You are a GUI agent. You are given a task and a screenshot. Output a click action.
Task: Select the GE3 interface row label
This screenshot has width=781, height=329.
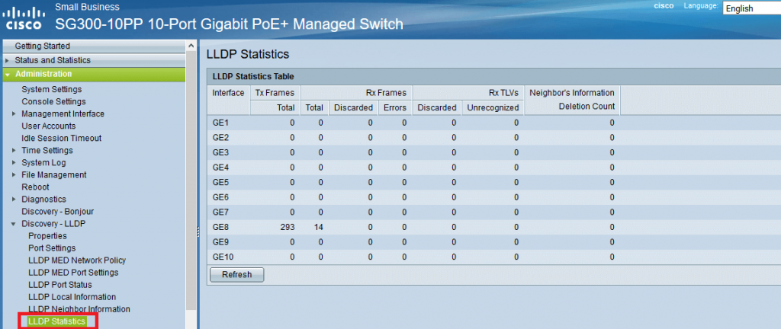tap(220, 152)
